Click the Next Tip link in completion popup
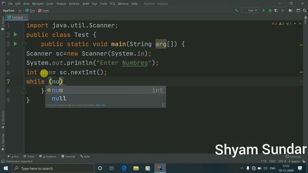This screenshot has width=308, height=173. tap(101, 105)
